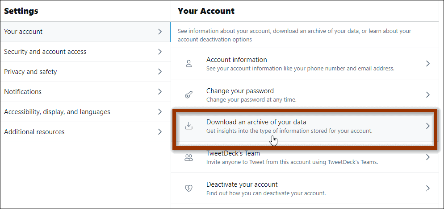Go to Accessibility, display, and languages
This screenshot has width=444, height=209.
57,112
